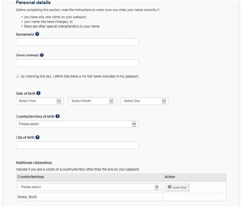Viewport: 242px width, 207px height.
Task: Open the City of birth help icon
Action: pyautogui.click(x=37, y=137)
